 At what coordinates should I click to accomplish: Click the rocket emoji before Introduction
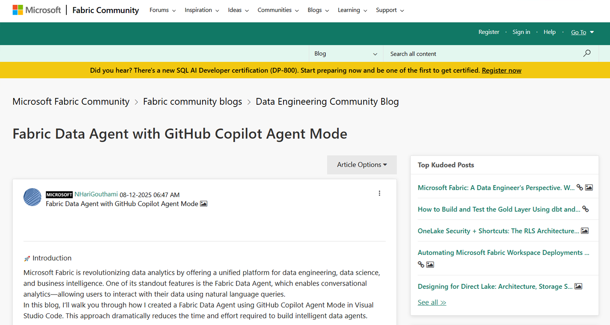click(x=27, y=258)
